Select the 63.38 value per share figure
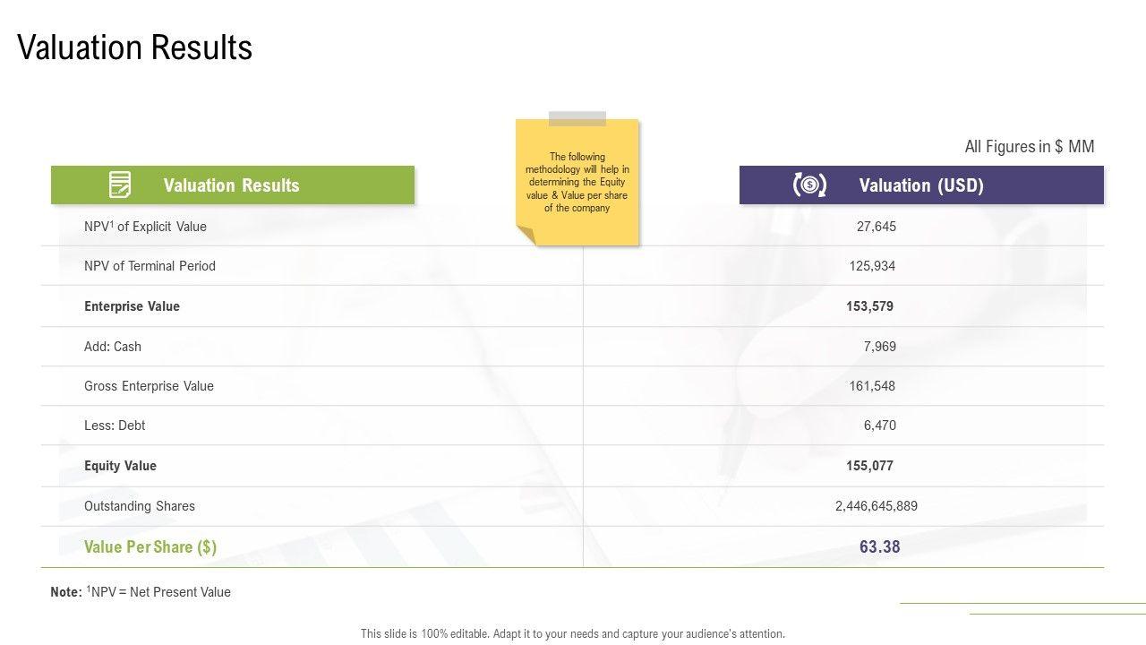Image resolution: width=1146 pixels, height=645 pixels. coord(879,547)
